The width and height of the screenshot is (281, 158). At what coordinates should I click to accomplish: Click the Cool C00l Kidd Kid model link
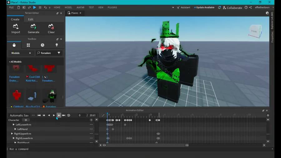coord(33,79)
